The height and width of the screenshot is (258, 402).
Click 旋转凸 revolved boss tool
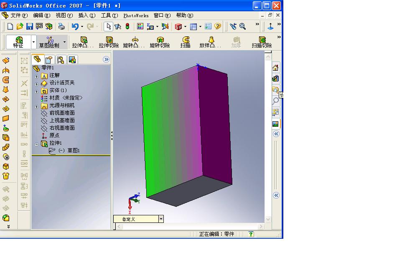(x=134, y=42)
